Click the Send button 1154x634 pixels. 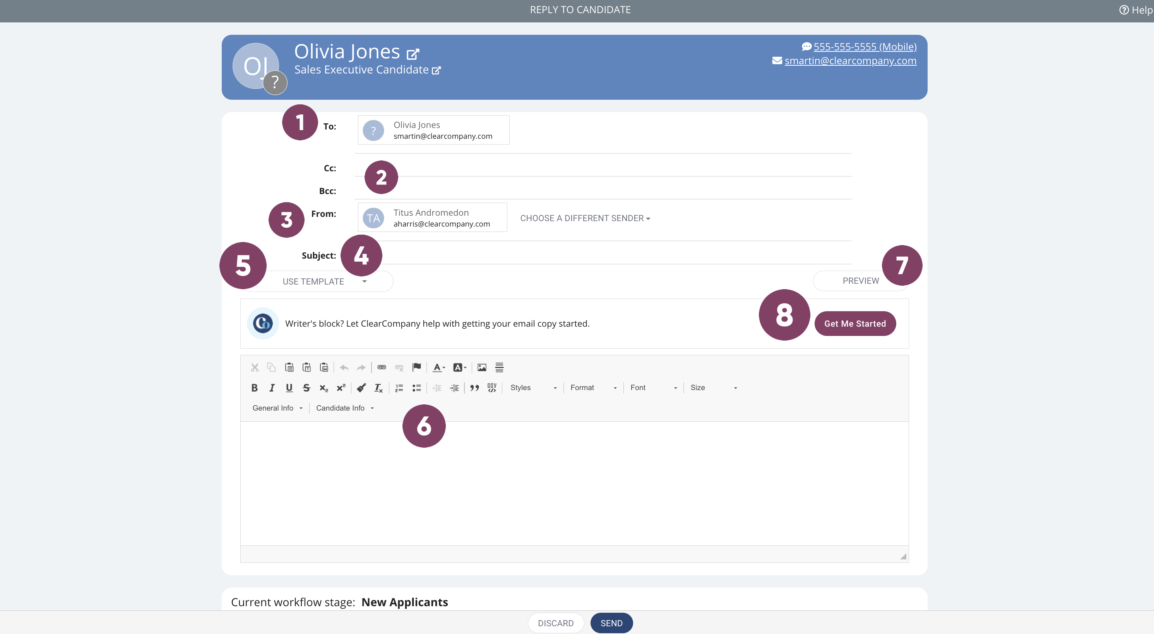611,623
